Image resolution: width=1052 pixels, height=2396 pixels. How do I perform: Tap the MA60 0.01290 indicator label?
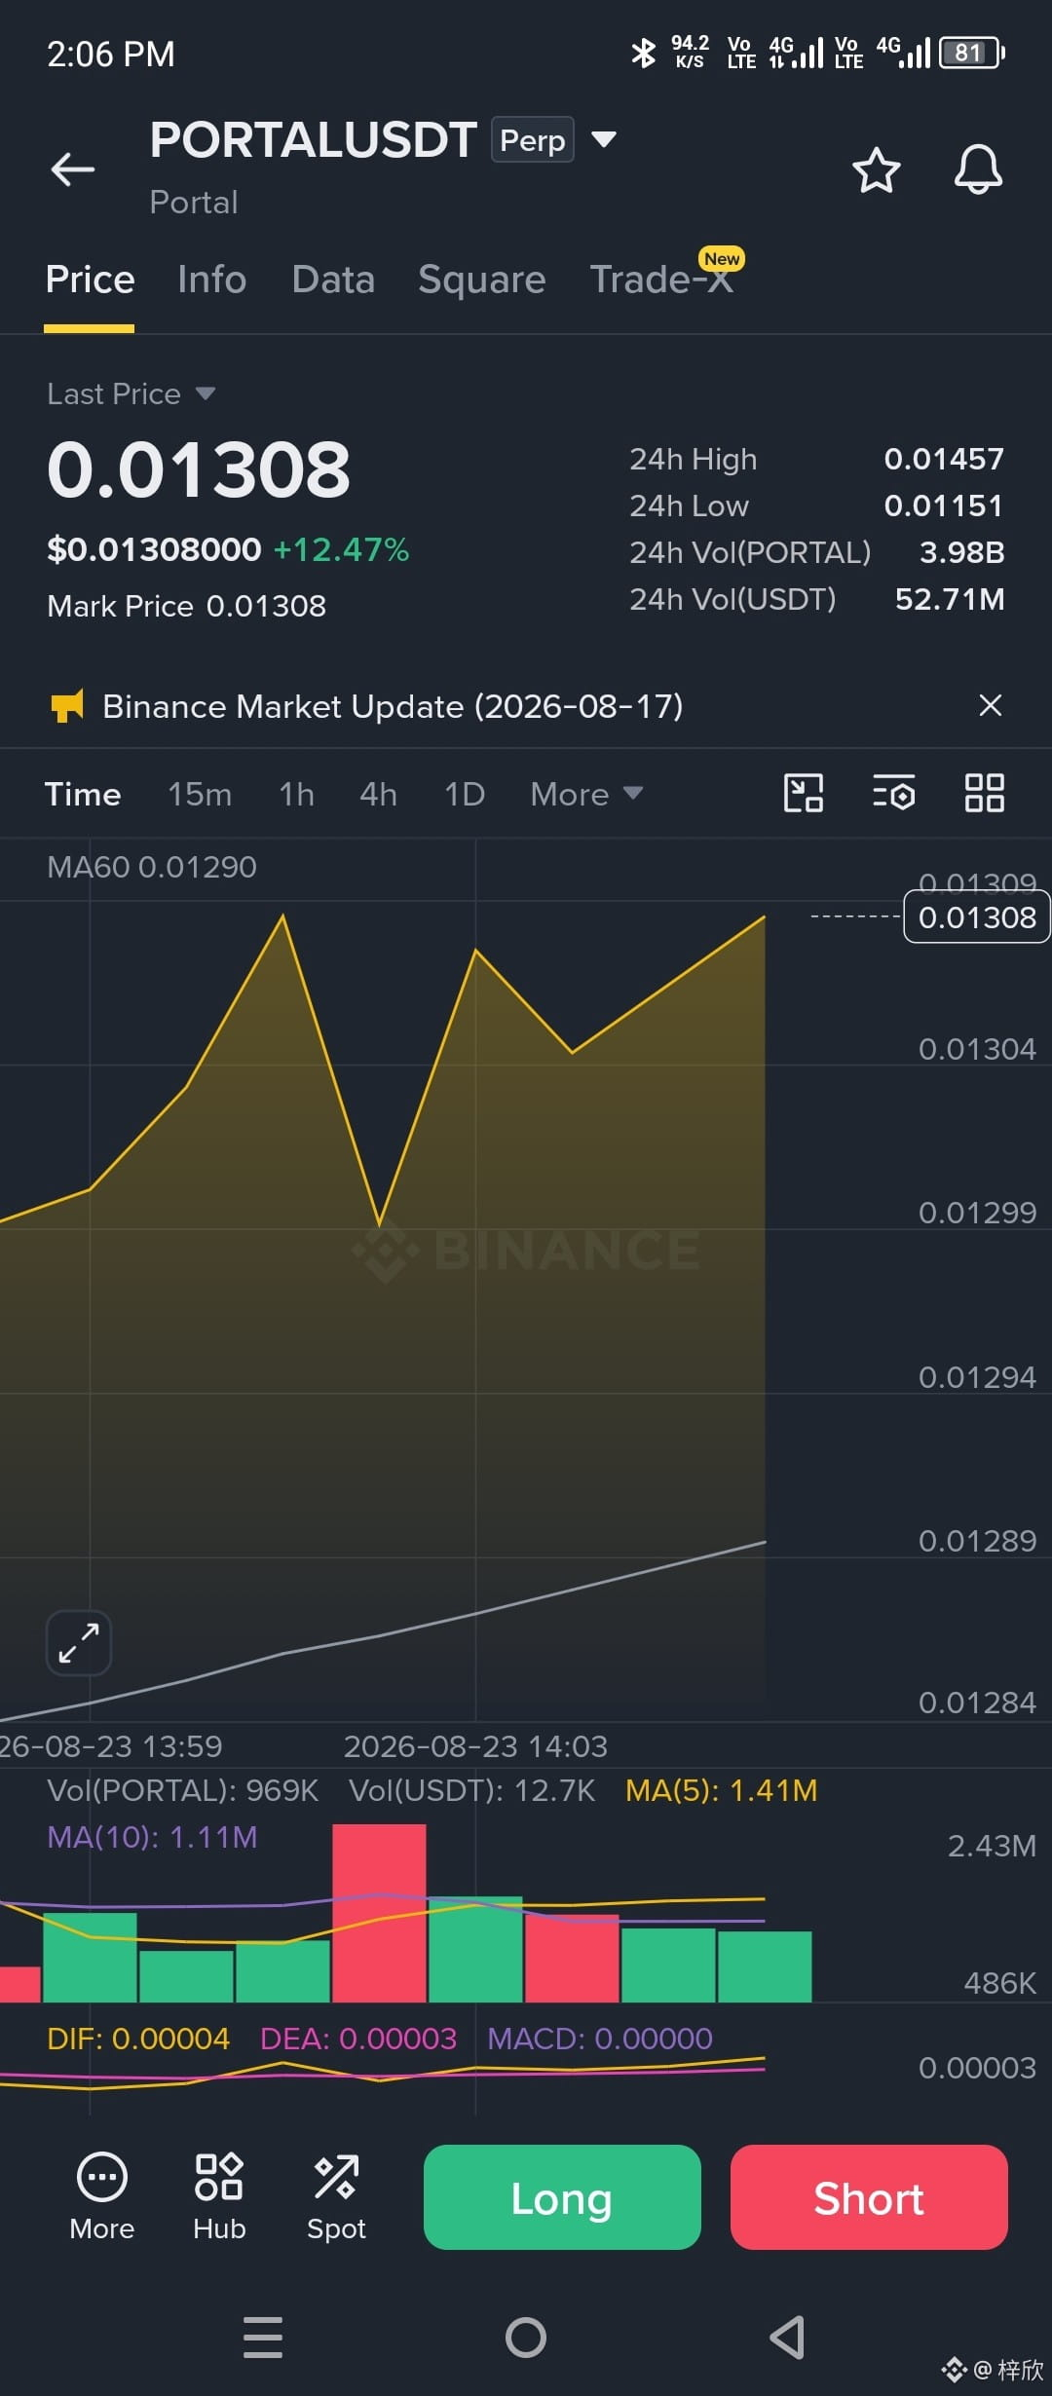pyautogui.click(x=152, y=867)
